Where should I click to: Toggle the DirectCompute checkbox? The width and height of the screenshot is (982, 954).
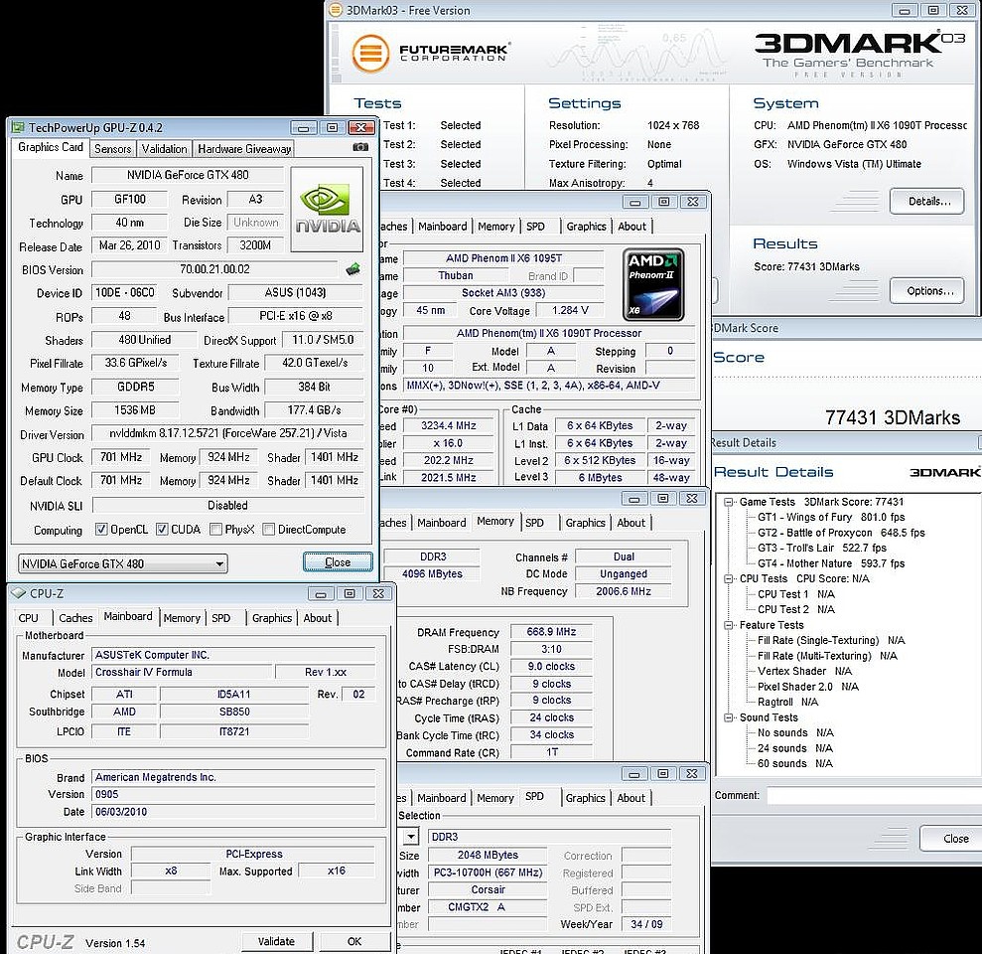(269, 529)
